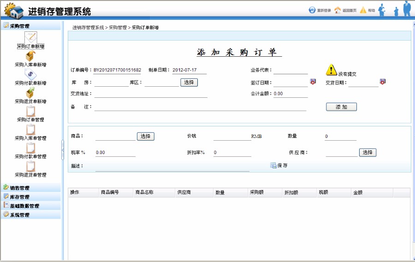Click the 备注 input field
Screen dimensions: 415x262
pyautogui.click(x=200, y=107)
